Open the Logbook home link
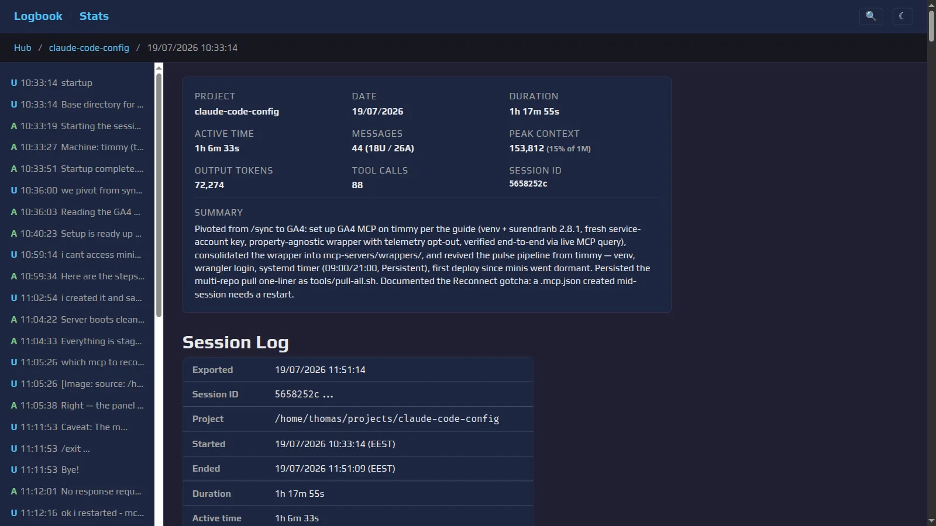936x526 pixels. [38, 16]
